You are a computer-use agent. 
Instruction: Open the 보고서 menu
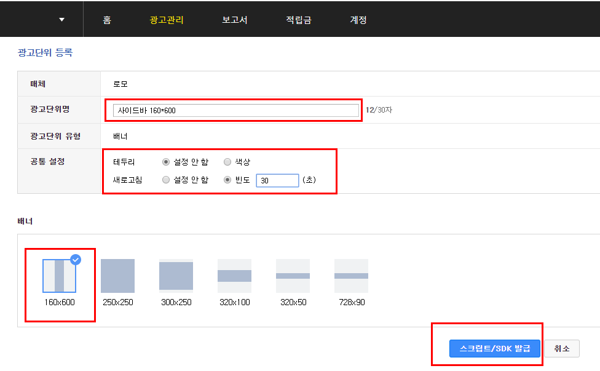tap(235, 20)
